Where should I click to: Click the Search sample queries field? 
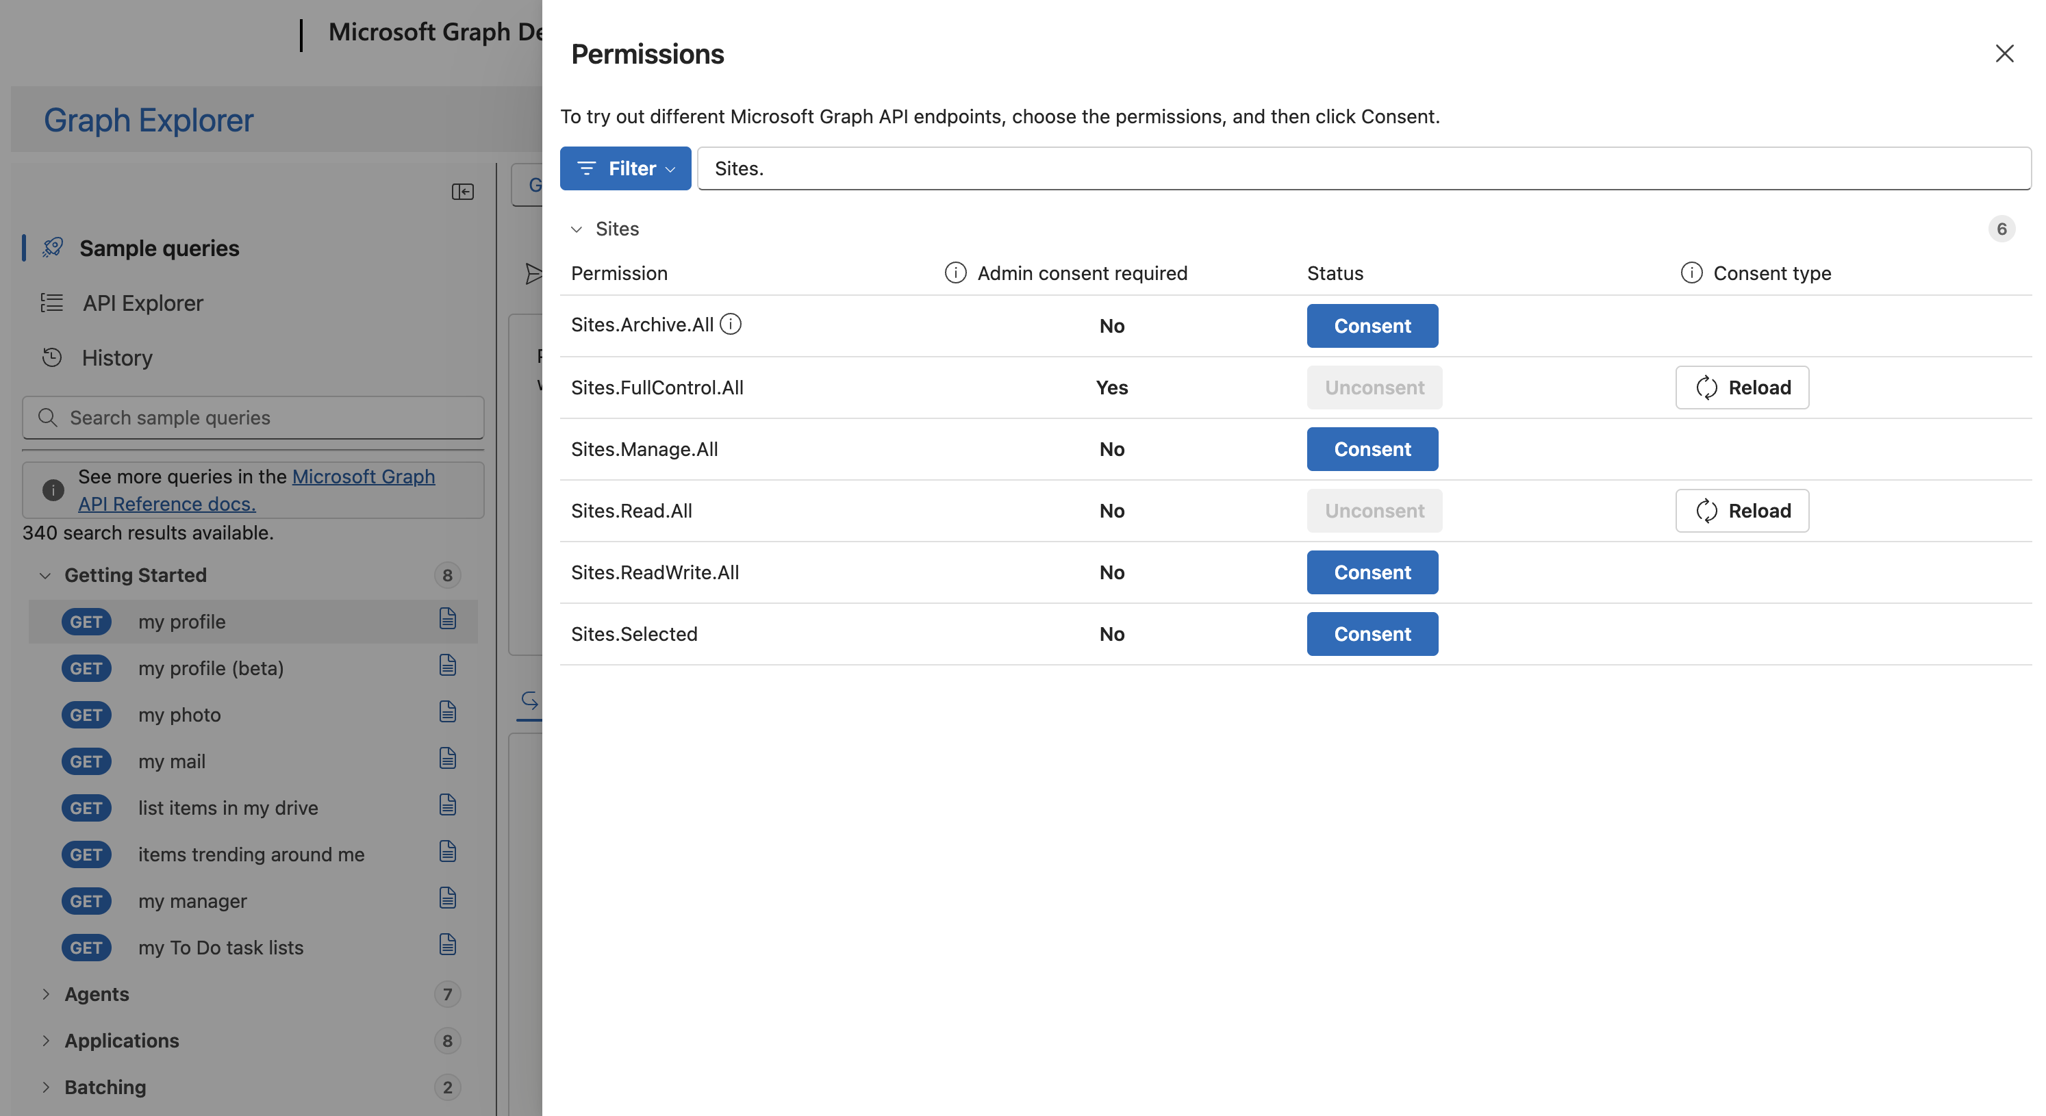click(253, 418)
